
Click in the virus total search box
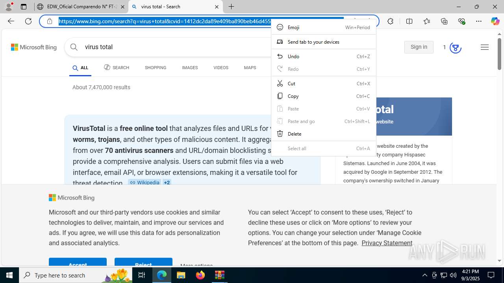point(177,47)
